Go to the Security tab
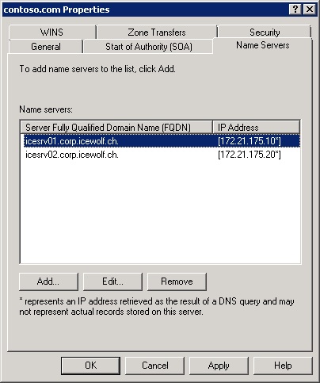This screenshot has height=383, width=320. coord(265,33)
